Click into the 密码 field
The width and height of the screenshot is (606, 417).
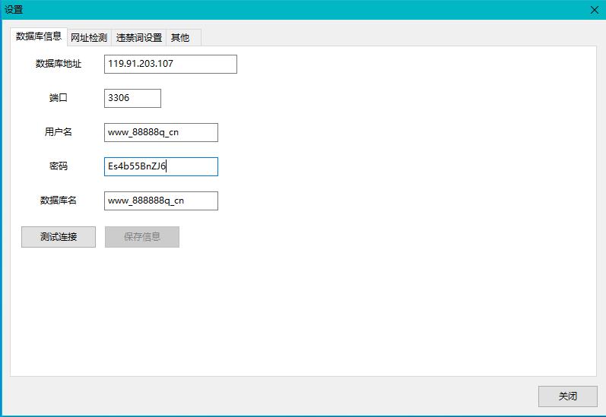(x=161, y=166)
